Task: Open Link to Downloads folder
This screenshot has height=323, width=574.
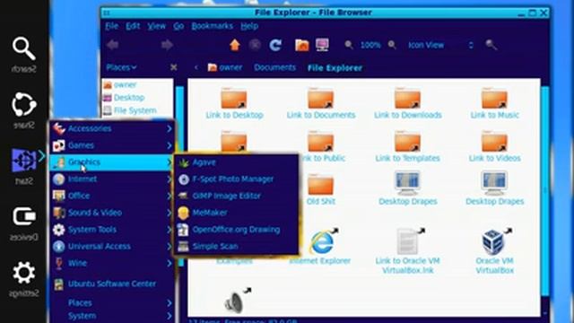Action: coord(408,104)
